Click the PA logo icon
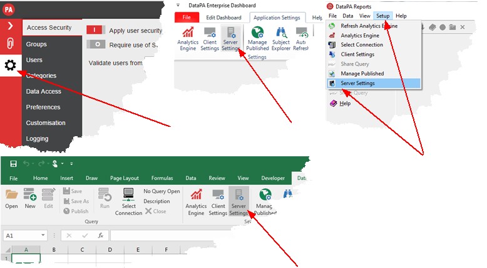Viewport: 487px width, 268px height. pyautogui.click(x=9, y=9)
